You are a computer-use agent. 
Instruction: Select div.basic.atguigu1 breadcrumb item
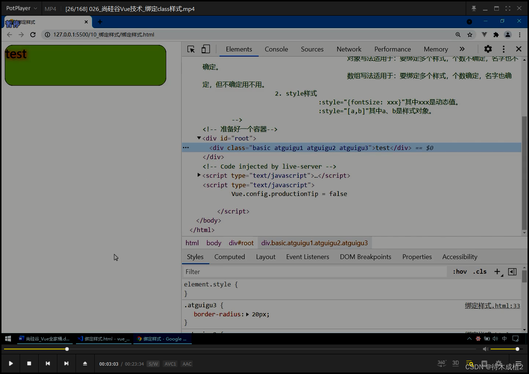click(315, 243)
